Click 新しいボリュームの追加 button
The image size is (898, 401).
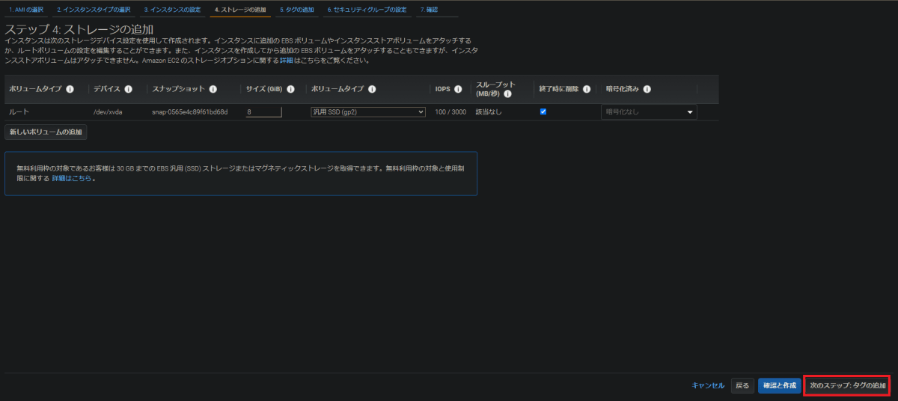46,132
